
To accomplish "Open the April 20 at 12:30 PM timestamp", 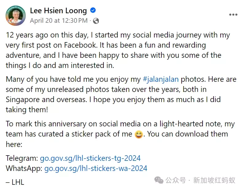I will (x=59, y=21).
